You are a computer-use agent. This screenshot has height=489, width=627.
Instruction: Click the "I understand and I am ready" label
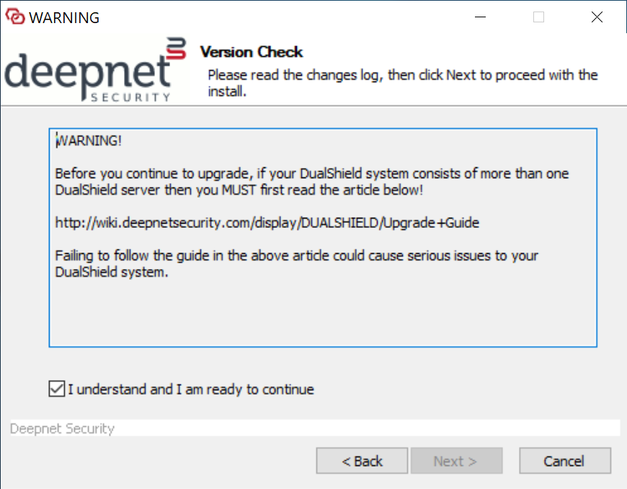tap(191, 389)
